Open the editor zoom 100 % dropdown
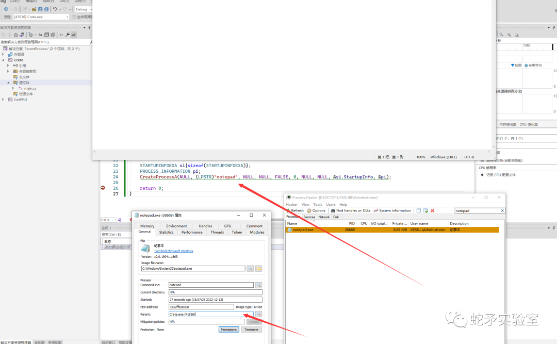Viewport: 557px width, 344px height. pos(109,220)
